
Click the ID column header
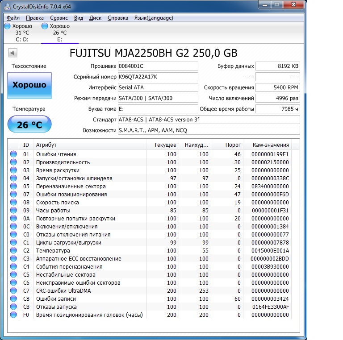click(26, 145)
